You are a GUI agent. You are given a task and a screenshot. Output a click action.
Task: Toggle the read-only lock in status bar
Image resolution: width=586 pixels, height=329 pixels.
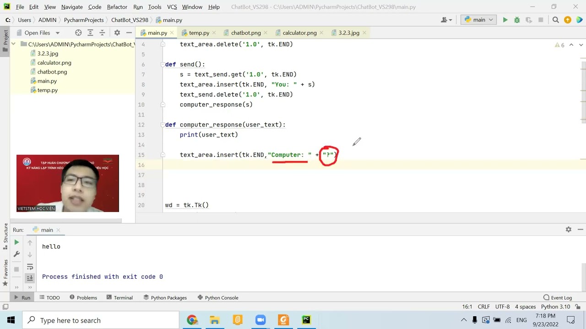click(578, 307)
